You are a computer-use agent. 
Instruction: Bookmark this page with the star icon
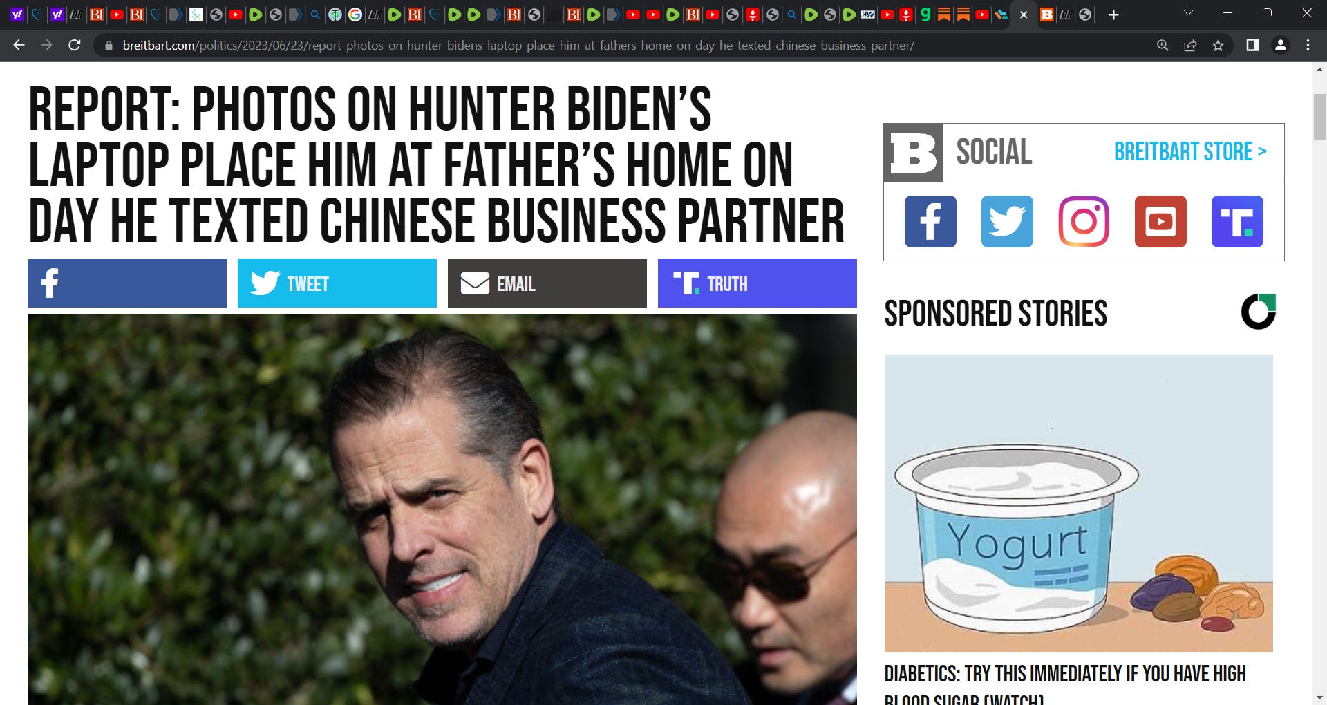pyautogui.click(x=1218, y=46)
